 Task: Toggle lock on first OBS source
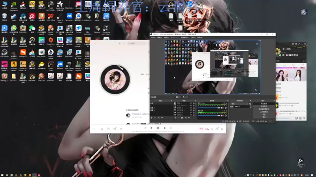(x=194, y=103)
